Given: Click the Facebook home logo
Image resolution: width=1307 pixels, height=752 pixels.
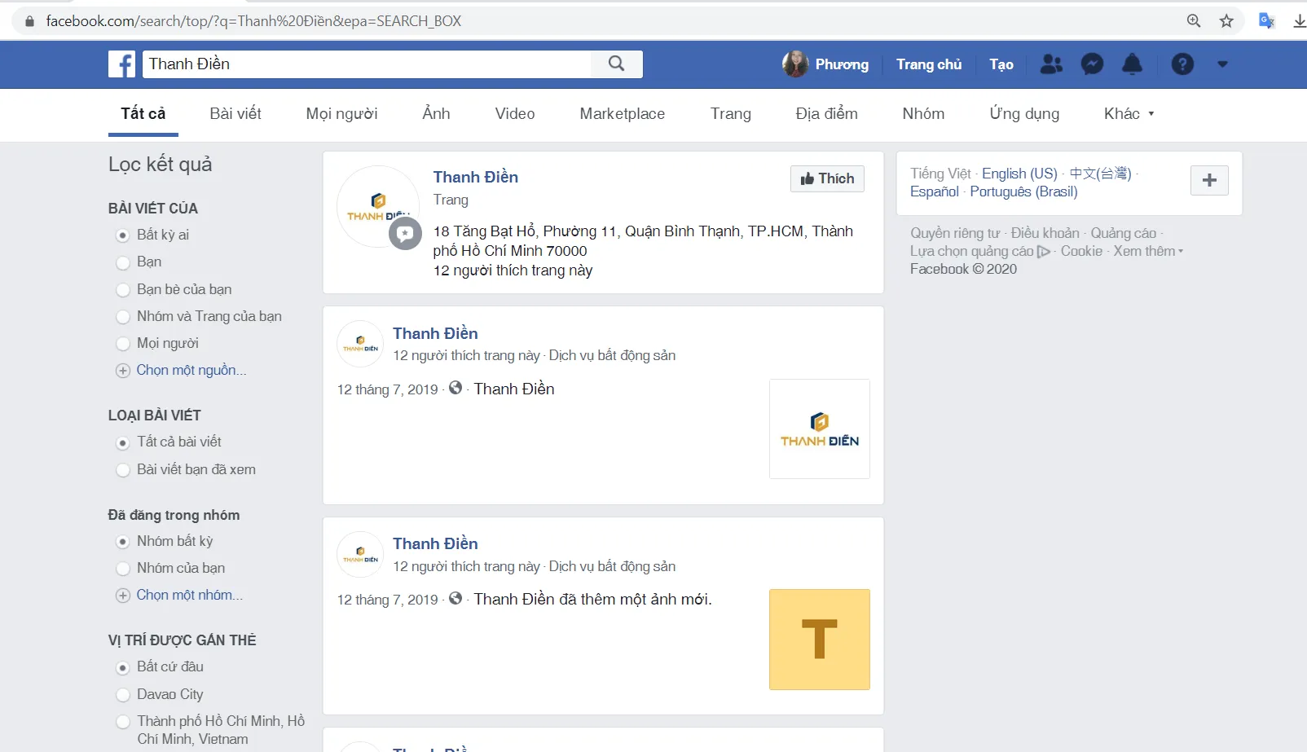Looking at the screenshot, I should point(121,64).
